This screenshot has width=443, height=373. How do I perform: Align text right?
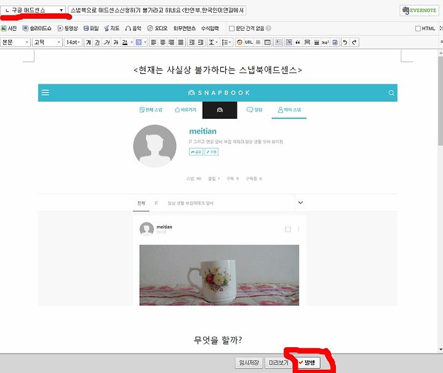172,42
